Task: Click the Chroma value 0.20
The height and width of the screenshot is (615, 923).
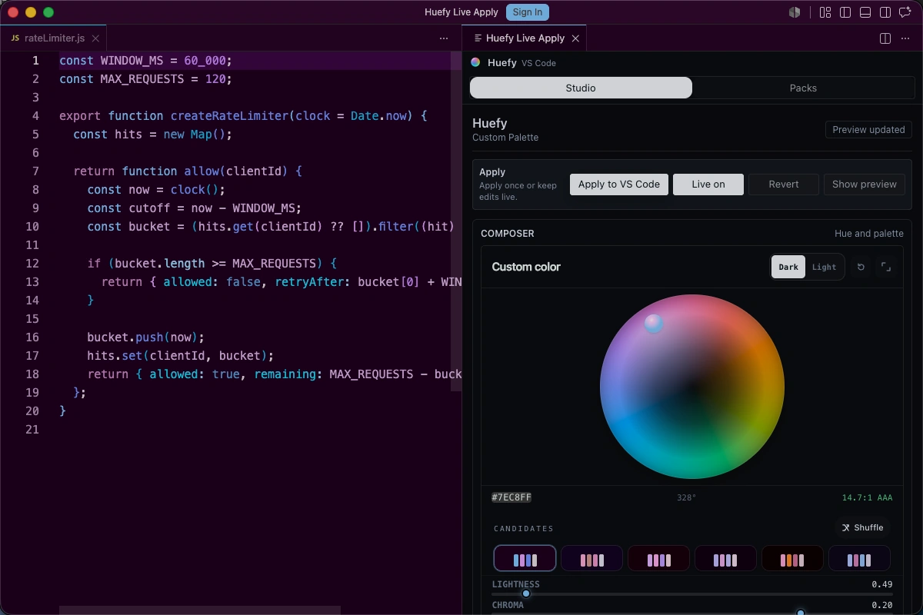Action: [882, 605]
